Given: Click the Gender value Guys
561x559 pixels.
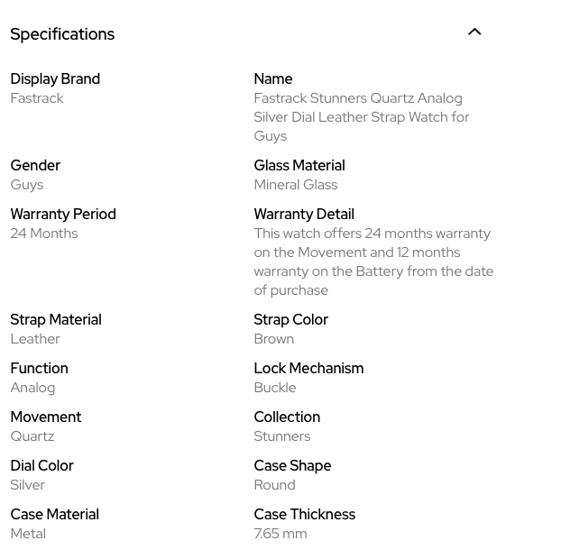Looking at the screenshot, I should pyautogui.click(x=27, y=185).
